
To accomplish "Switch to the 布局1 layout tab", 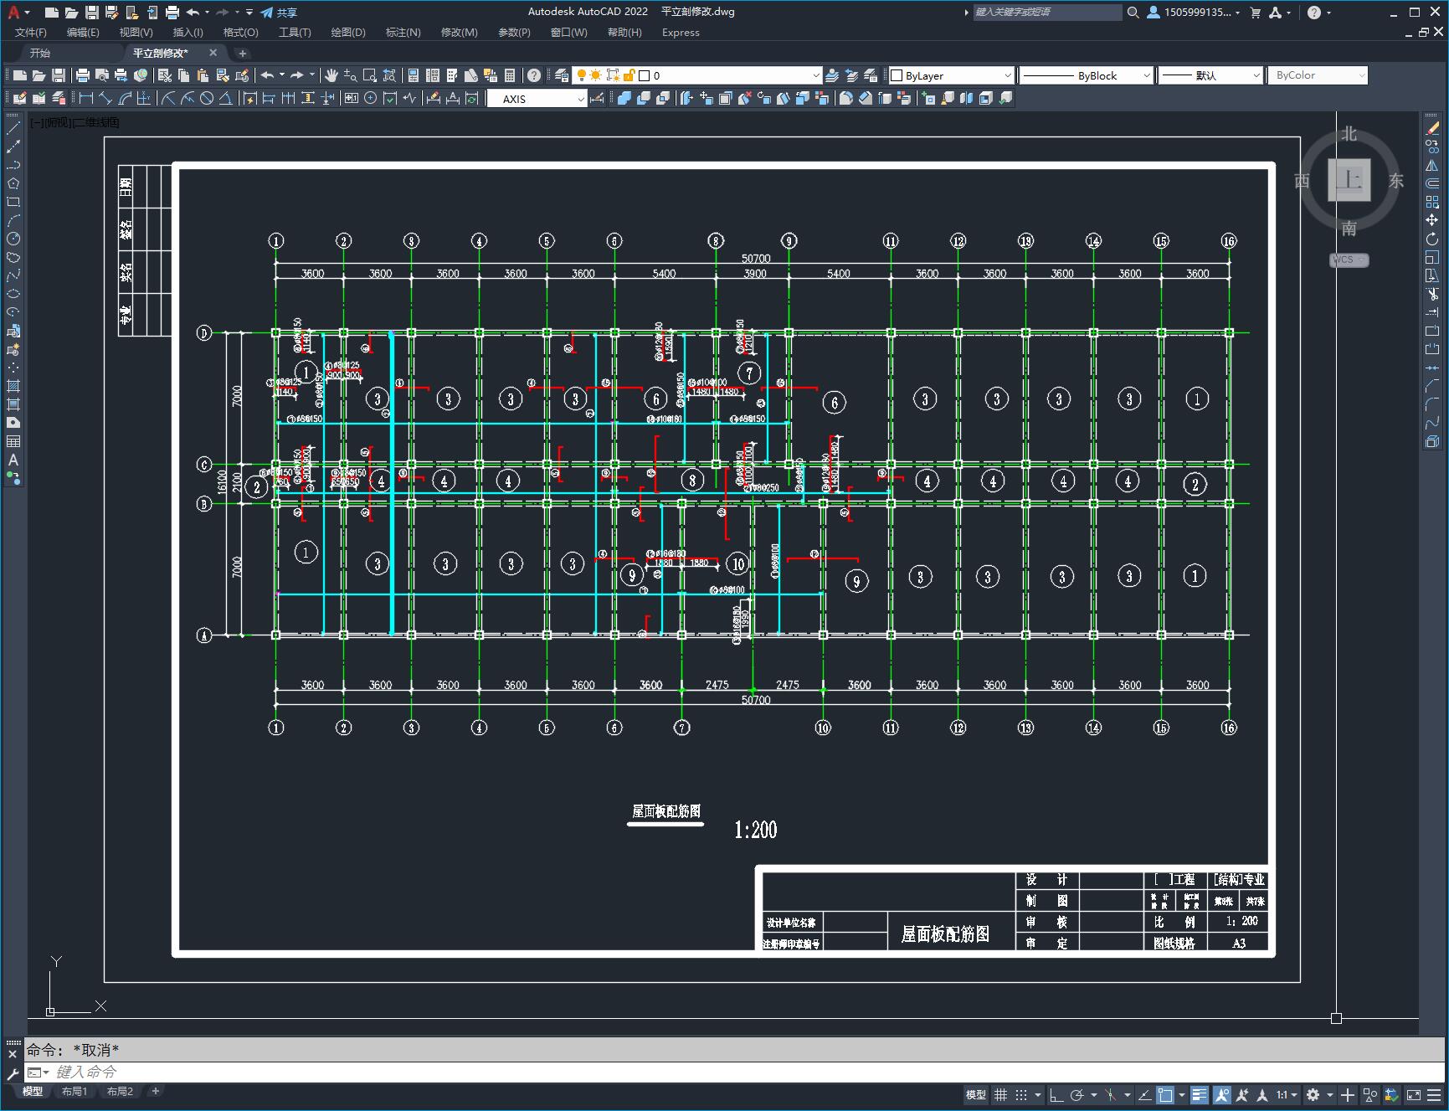I will point(74,1091).
